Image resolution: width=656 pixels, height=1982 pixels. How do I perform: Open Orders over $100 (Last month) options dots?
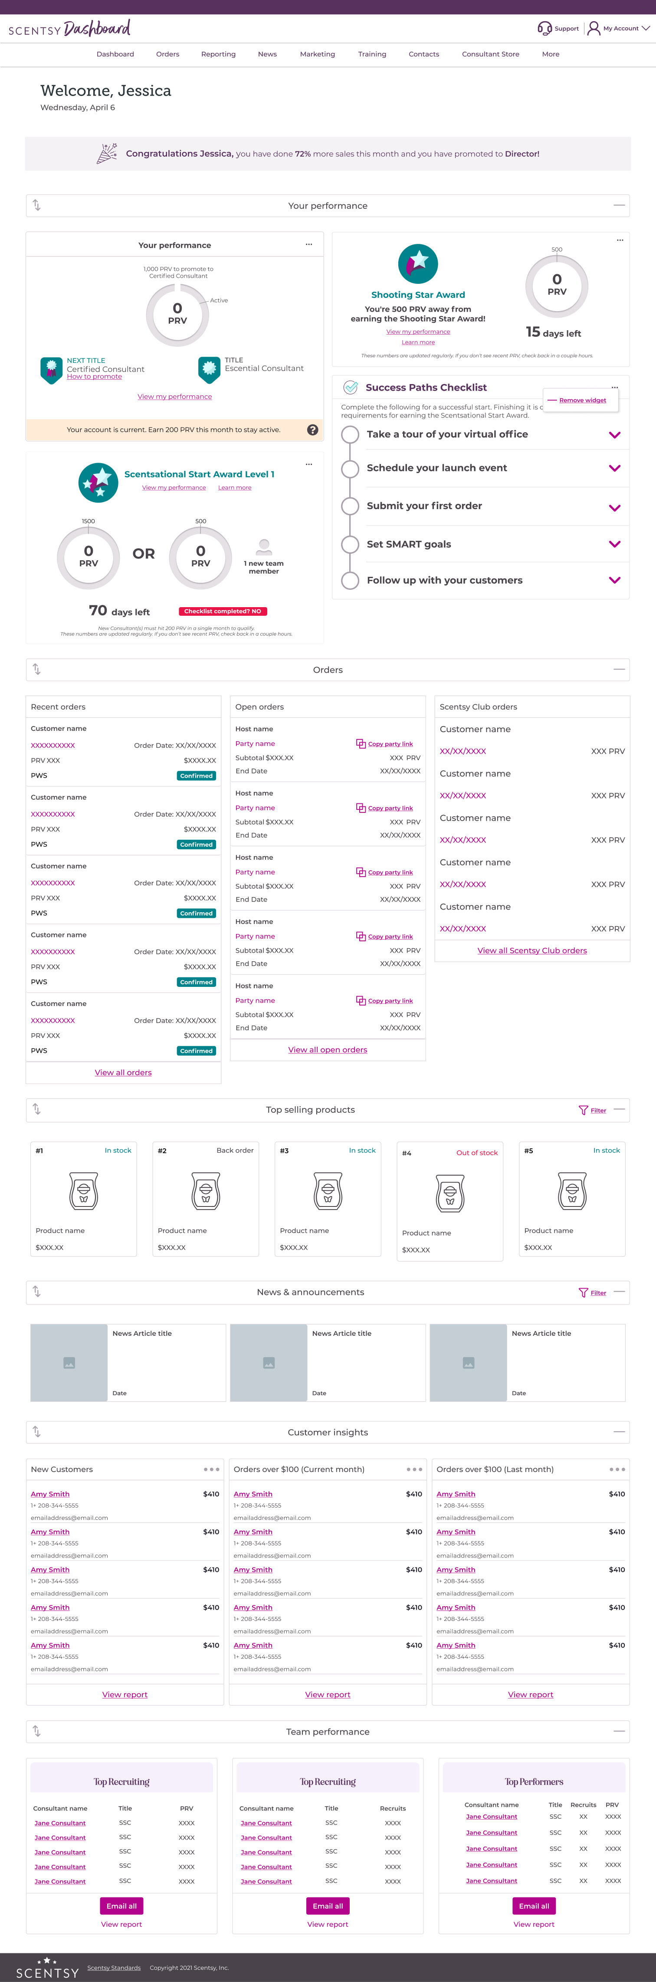pos(617,1469)
